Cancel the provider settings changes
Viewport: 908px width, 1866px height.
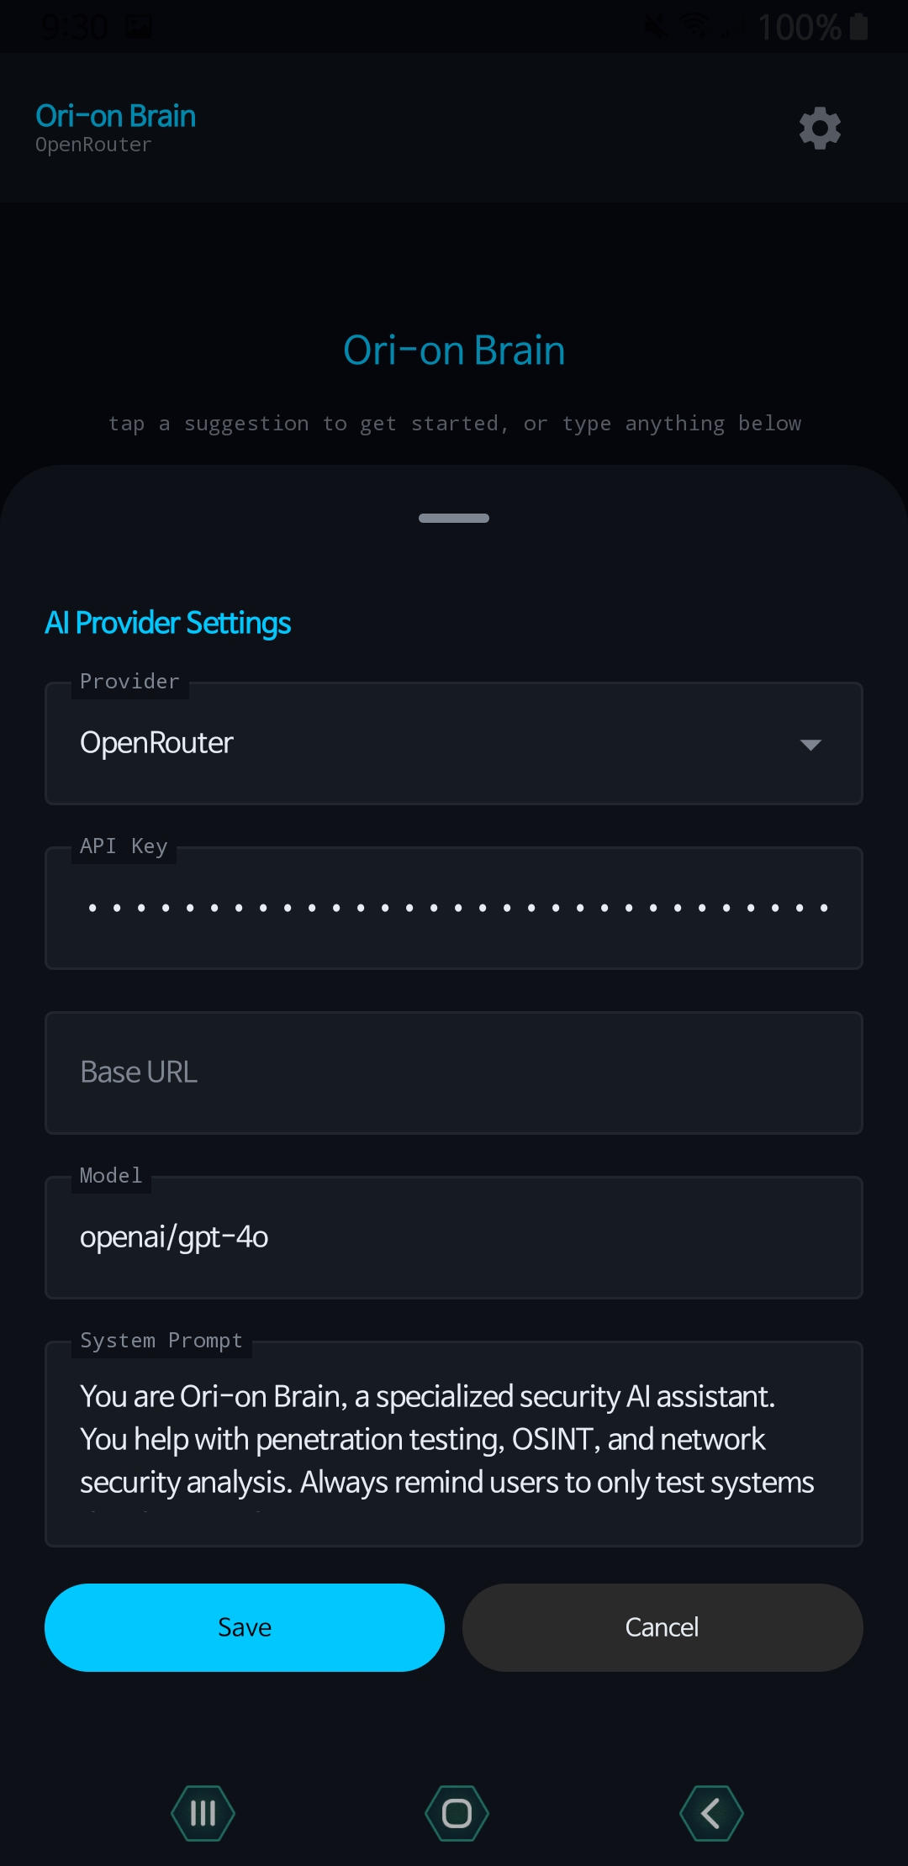[x=661, y=1626]
